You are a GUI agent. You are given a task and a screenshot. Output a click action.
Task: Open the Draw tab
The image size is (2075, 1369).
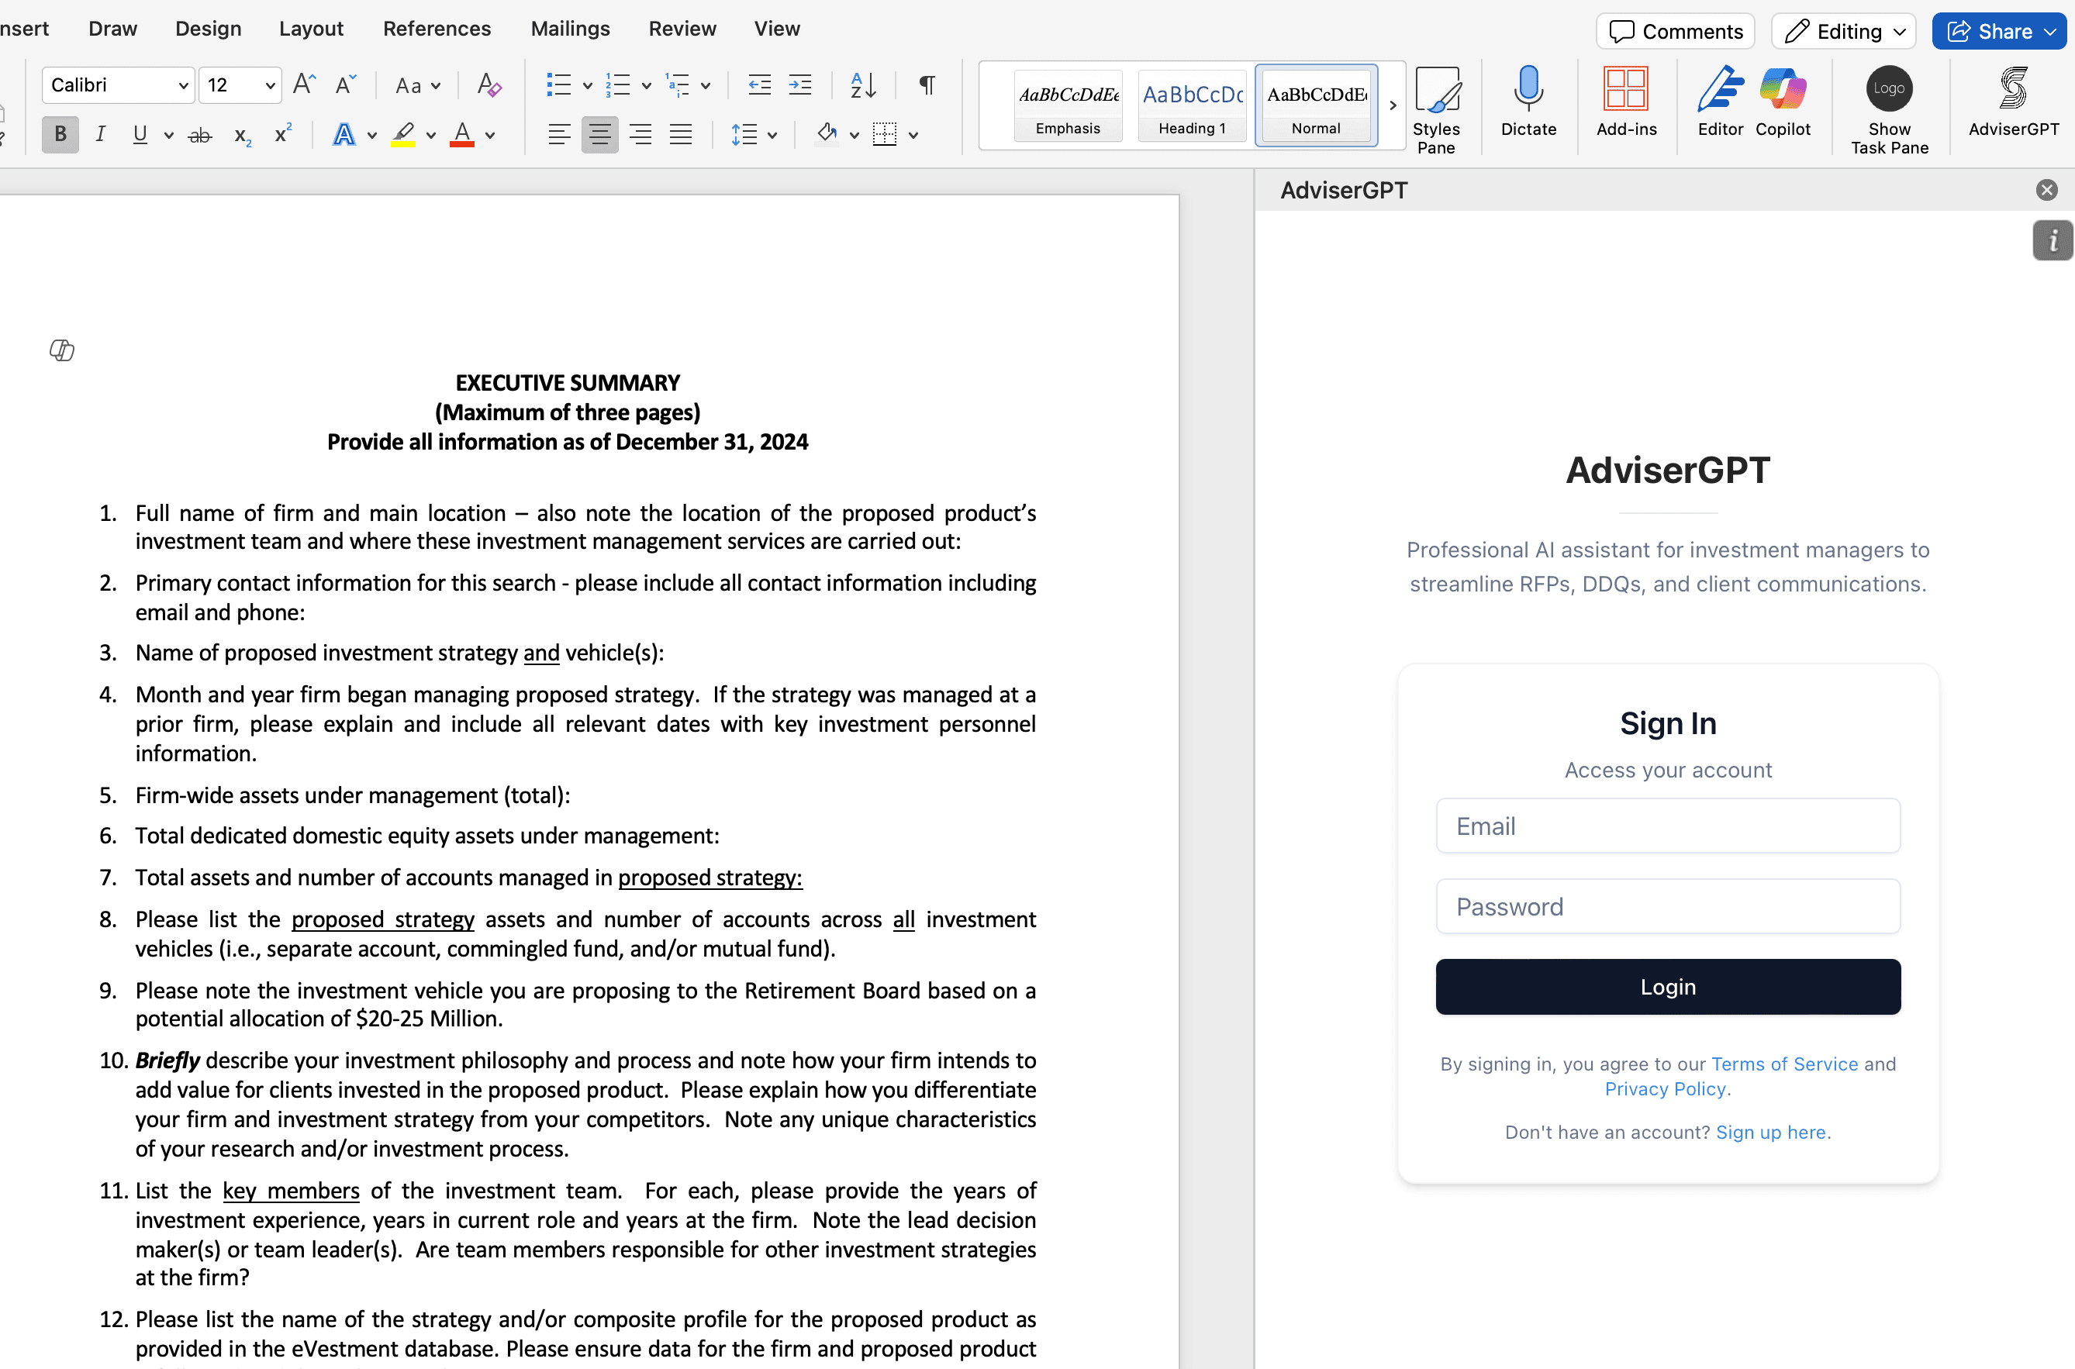112,29
